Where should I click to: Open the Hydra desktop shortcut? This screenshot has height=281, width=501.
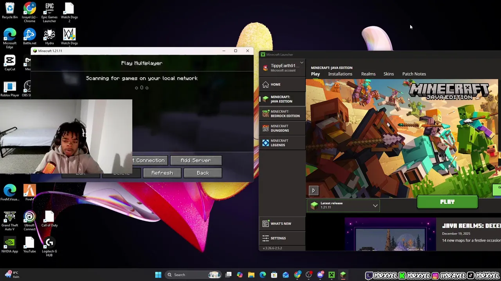pos(49,36)
